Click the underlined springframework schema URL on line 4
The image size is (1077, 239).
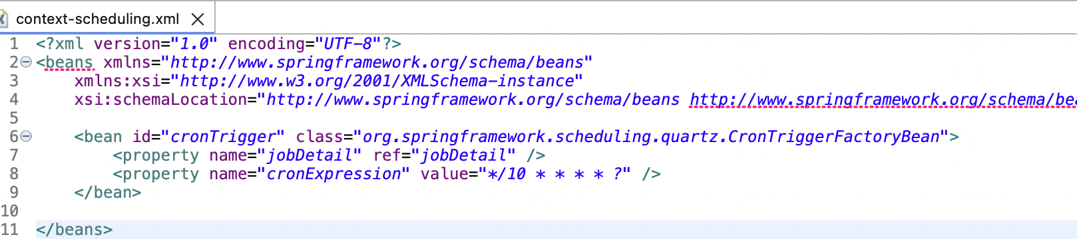click(x=883, y=100)
